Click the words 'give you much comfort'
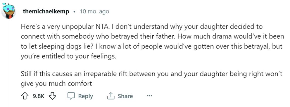 [x=56, y=84]
